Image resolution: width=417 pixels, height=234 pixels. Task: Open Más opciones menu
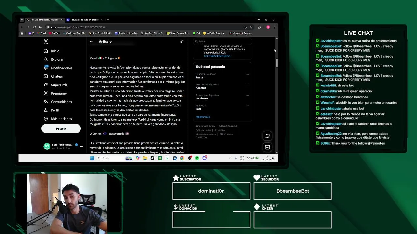pyautogui.click(x=57, y=119)
